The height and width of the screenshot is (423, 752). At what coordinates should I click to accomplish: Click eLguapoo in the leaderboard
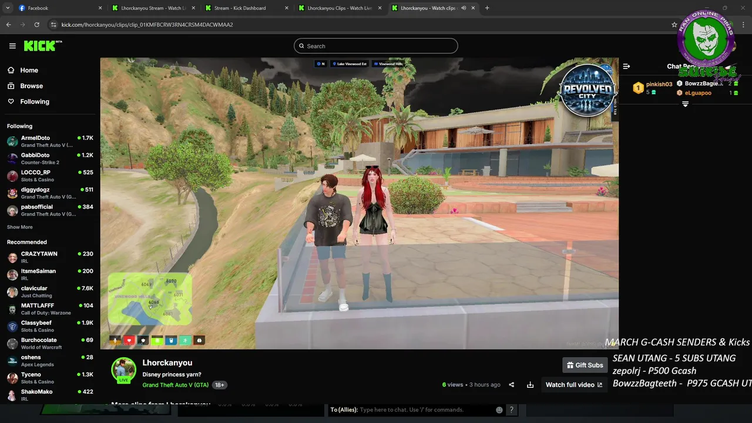click(698, 93)
